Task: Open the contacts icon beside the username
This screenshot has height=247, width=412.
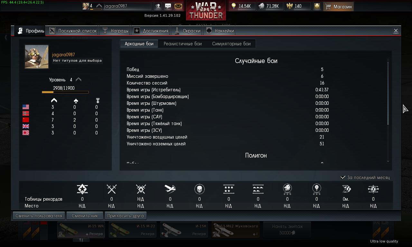Action: tap(158, 6)
